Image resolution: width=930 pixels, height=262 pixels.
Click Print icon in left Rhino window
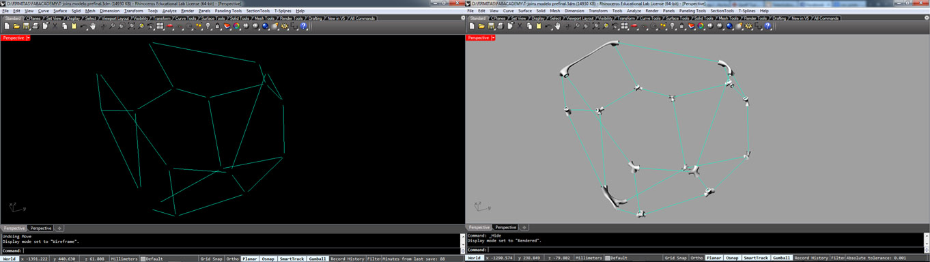click(36, 26)
